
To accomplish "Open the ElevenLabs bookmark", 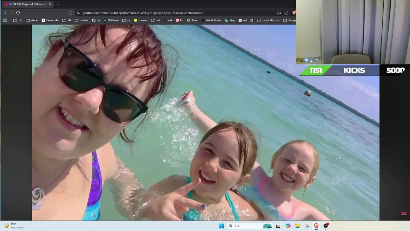I will click(x=50, y=20).
